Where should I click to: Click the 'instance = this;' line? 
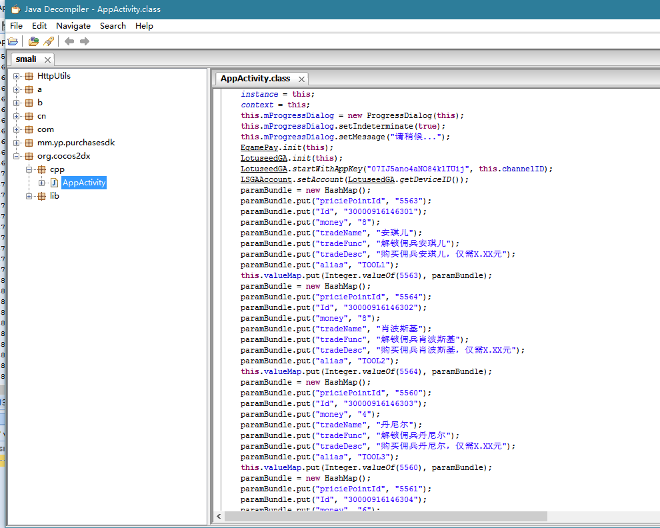[x=278, y=94]
